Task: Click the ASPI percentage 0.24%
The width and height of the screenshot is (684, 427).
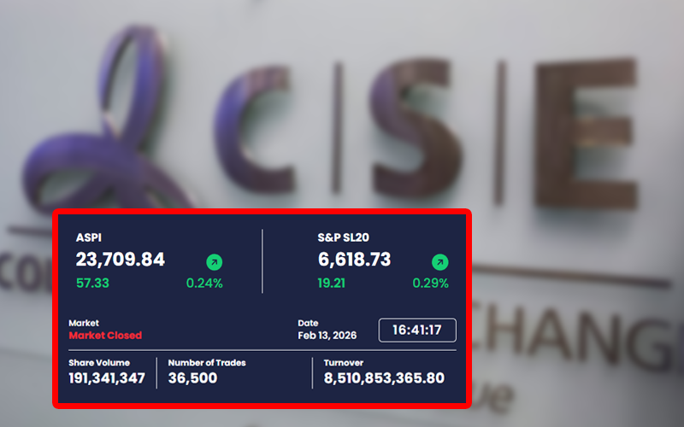Action: point(204,284)
